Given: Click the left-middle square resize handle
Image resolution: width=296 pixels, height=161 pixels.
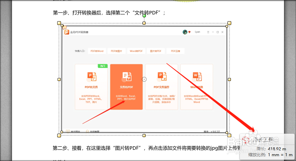Looking at the screenshot, I should (x=59, y=79).
